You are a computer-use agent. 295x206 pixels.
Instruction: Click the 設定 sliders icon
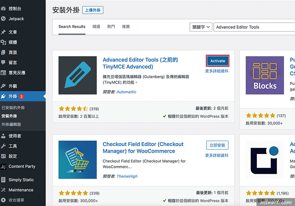tap(3, 156)
